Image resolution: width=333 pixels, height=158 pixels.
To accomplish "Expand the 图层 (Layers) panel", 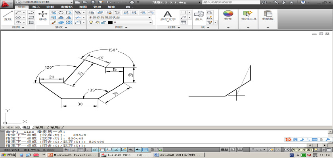I will coord(121,27).
